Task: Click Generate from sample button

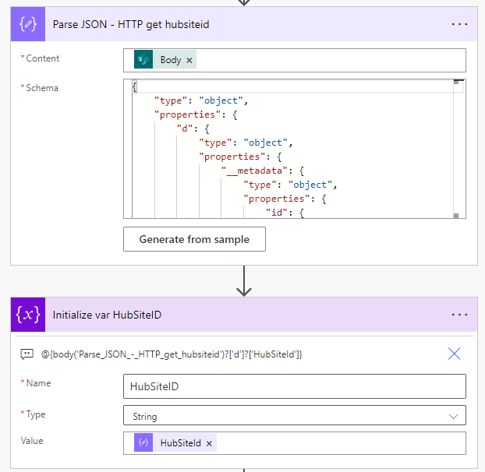Action: tap(194, 239)
